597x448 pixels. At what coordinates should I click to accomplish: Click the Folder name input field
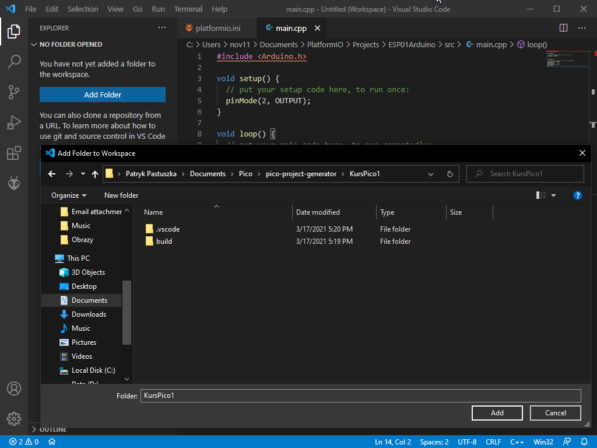pyautogui.click(x=360, y=395)
